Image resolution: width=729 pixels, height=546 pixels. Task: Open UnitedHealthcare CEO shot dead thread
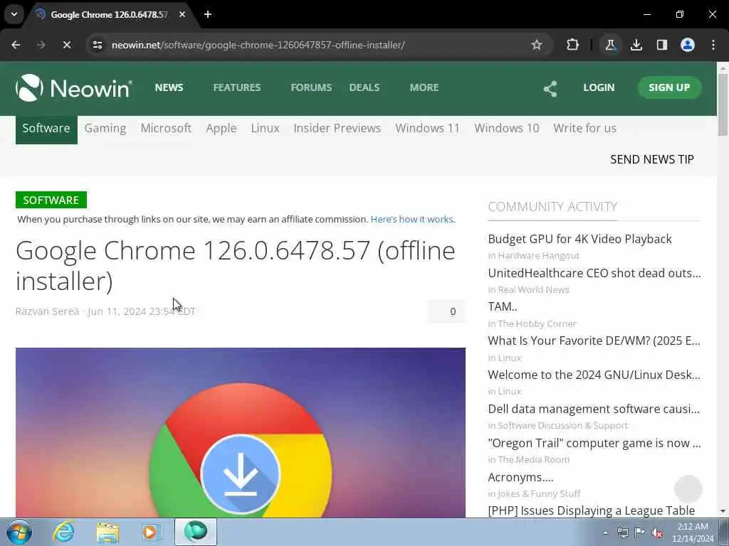pyautogui.click(x=594, y=273)
